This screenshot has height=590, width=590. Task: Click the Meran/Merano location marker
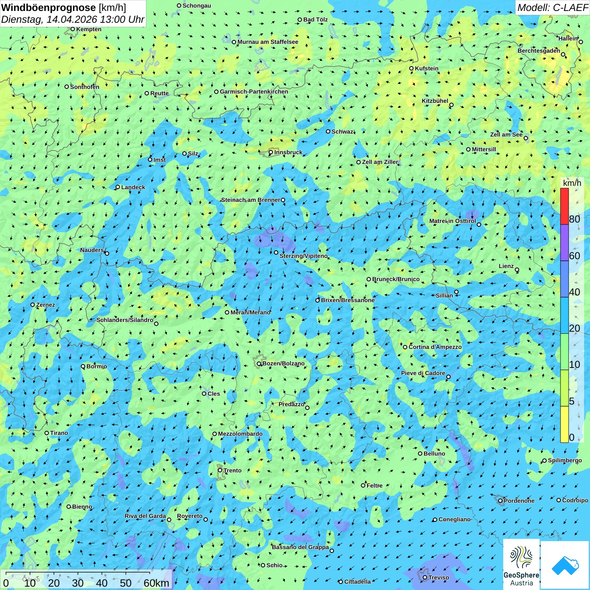click(x=227, y=312)
